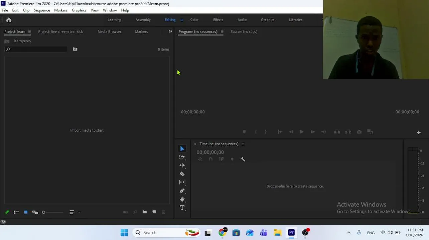Switch to Source: (no clips) tab
The height and width of the screenshot is (240, 429).
(x=244, y=32)
